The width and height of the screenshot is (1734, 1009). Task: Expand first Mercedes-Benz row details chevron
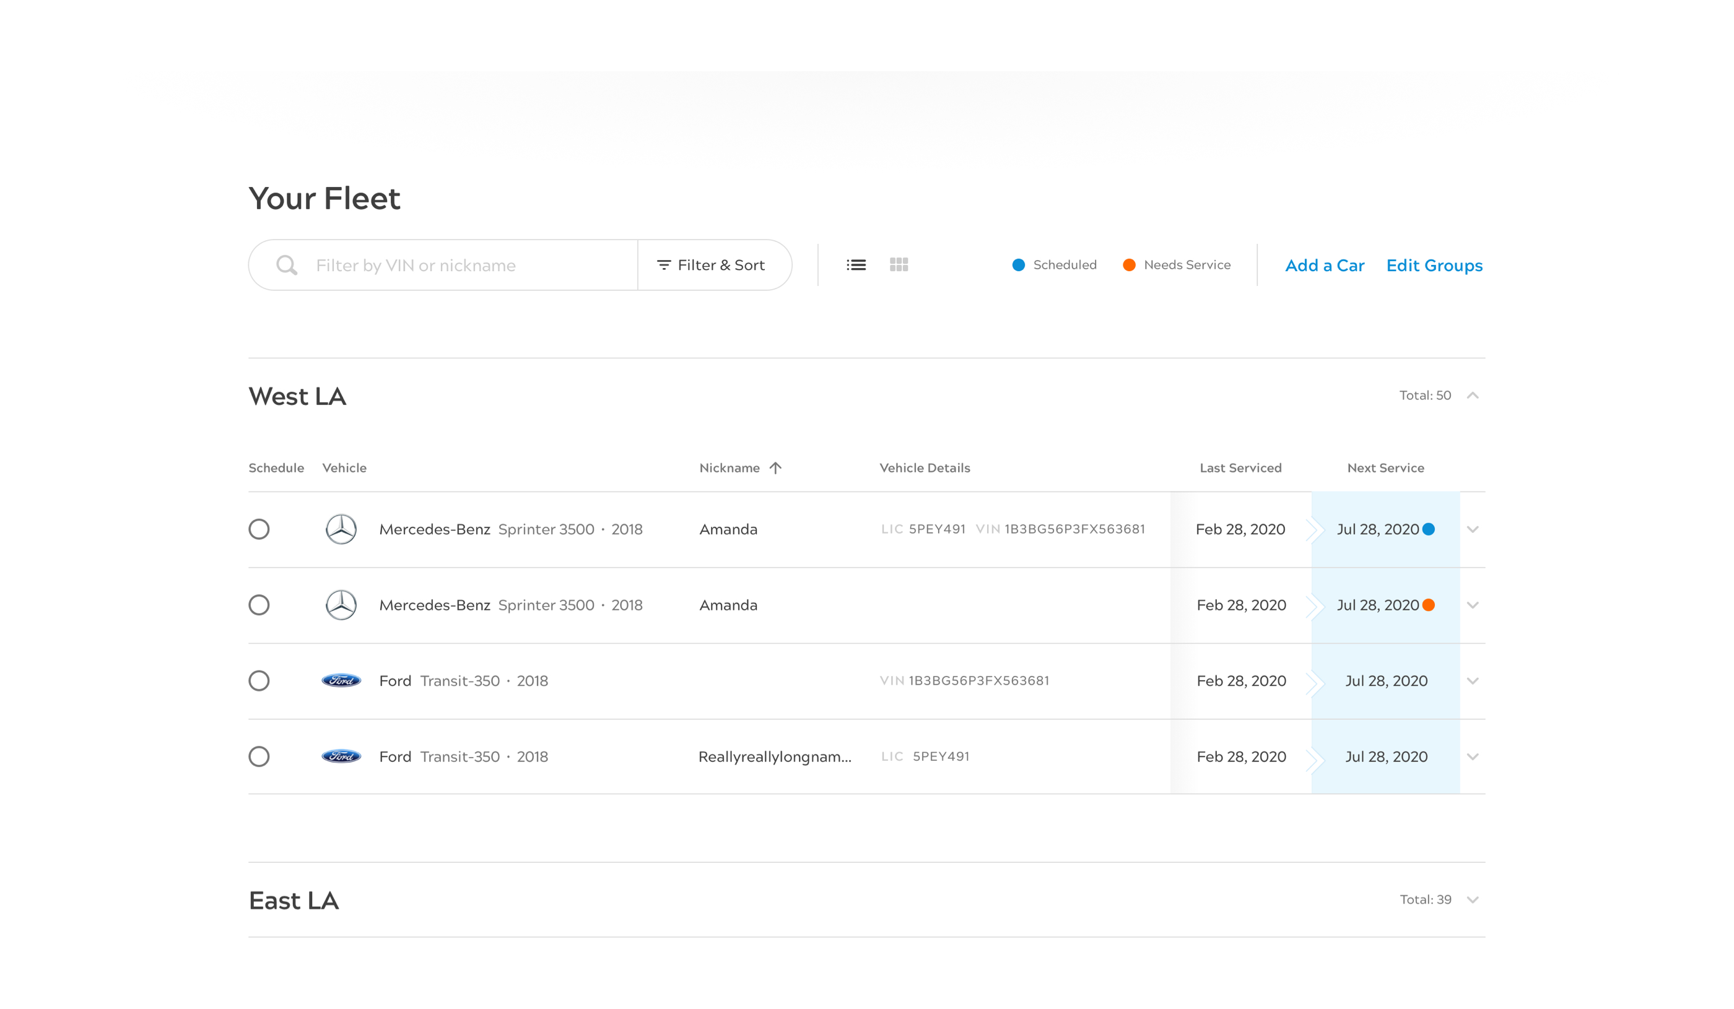(1473, 529)
